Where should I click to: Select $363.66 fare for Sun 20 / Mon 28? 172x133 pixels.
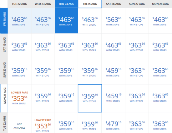160,71
